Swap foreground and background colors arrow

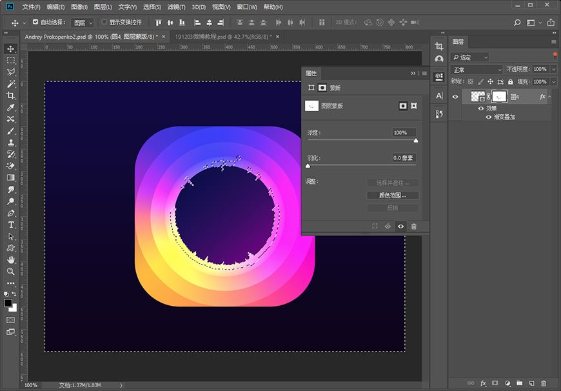14,294
